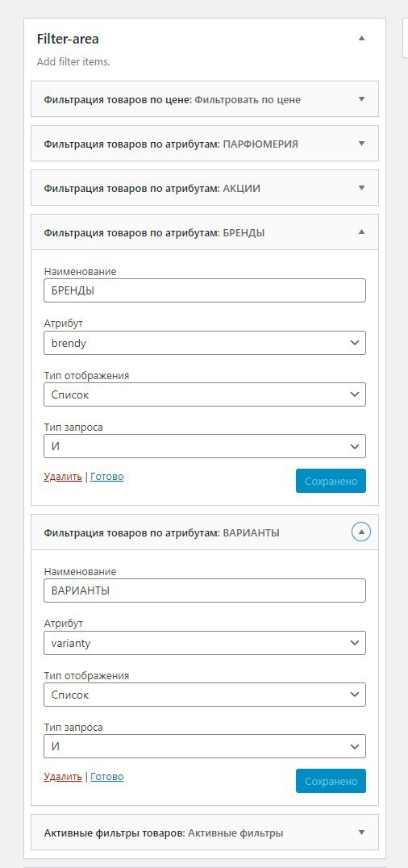Click the ВАРИАНТЫ name input field
408x868 pixels.
[x=205, y=590]
